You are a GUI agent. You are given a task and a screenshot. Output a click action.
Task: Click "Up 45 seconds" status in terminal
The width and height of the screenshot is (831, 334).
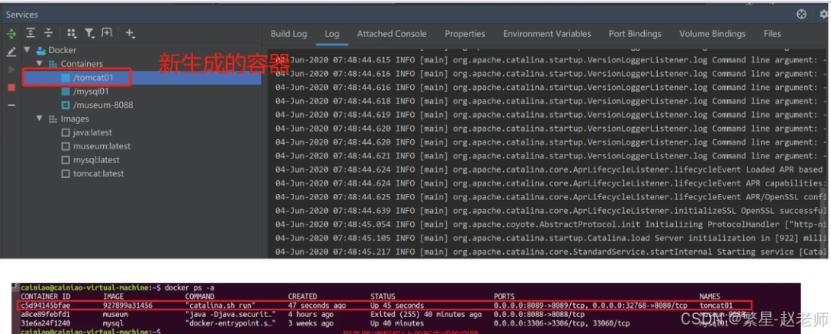(397, 306)
